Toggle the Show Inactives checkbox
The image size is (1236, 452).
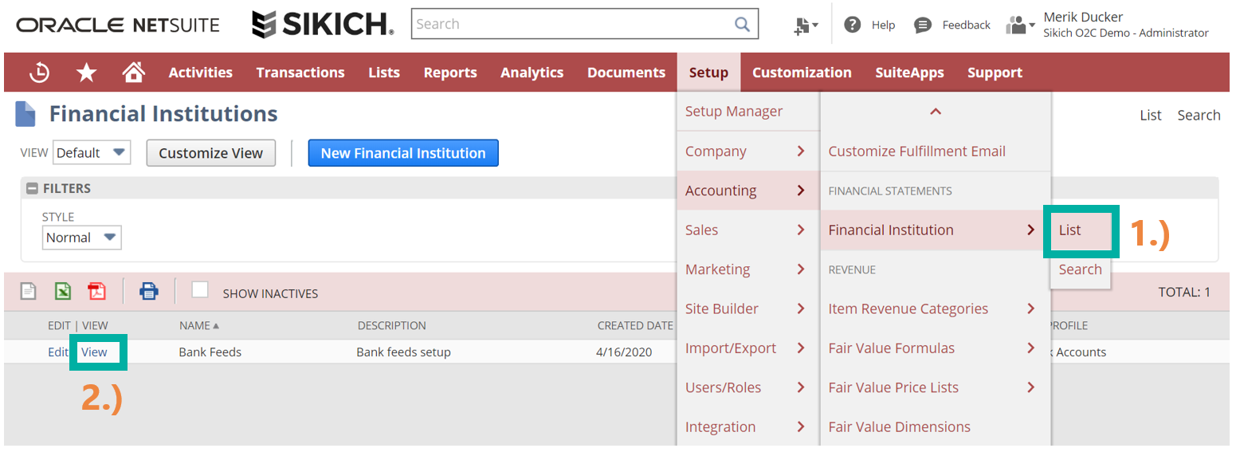pos(200,290)
